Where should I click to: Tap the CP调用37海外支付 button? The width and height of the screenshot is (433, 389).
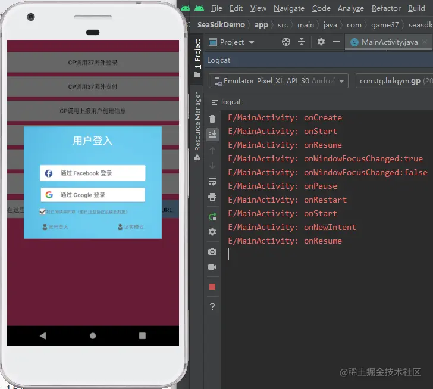[93, 87]
